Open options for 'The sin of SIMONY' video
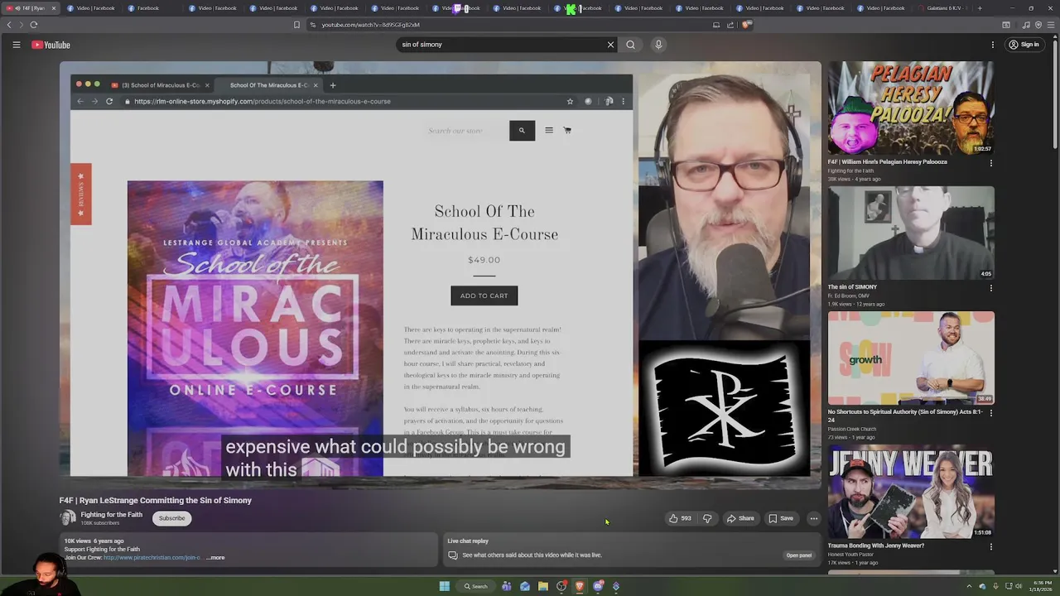This screenshot has width=1060, height=596. 990,288
